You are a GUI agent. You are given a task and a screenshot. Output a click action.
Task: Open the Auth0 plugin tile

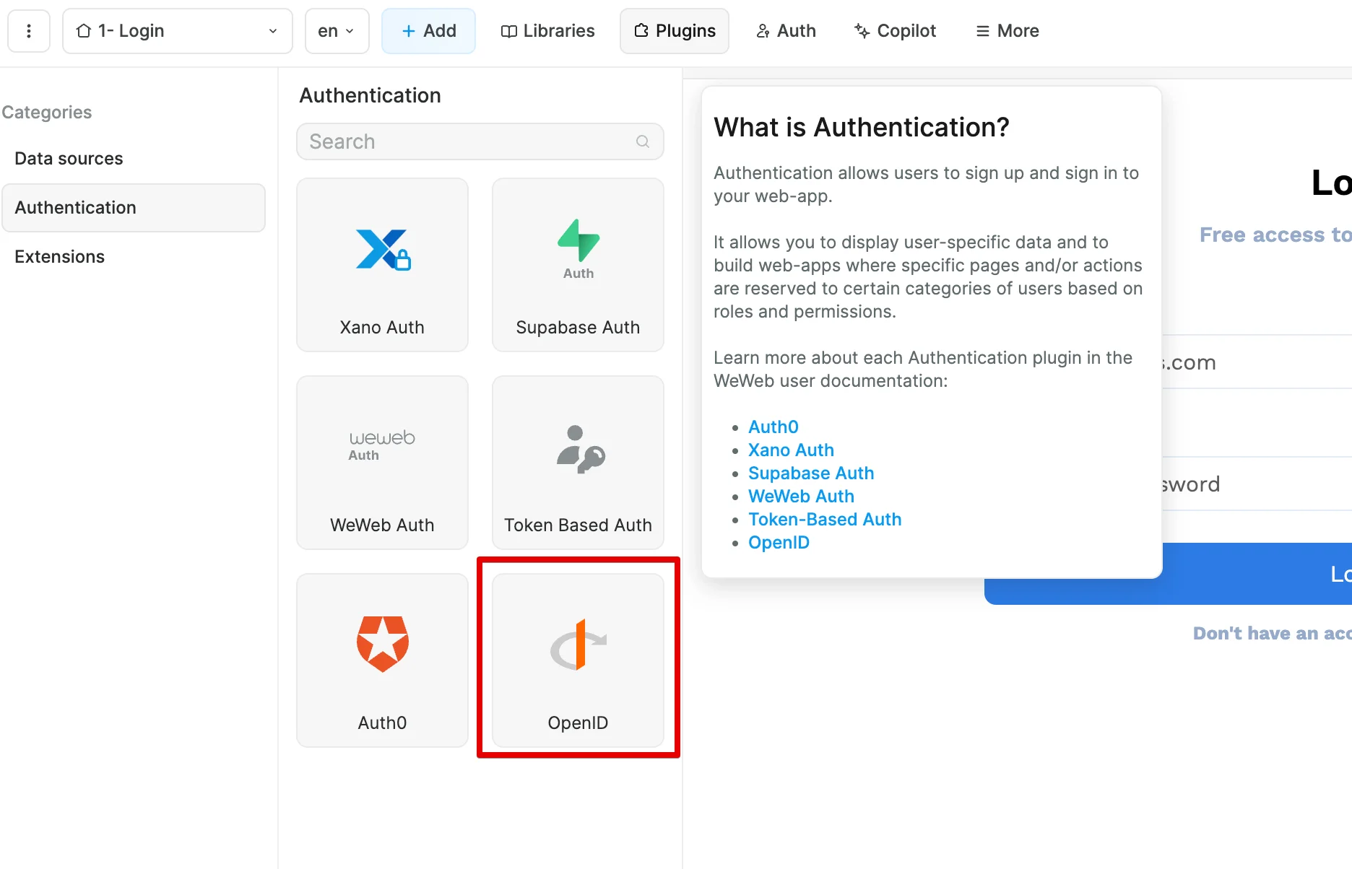click(x=382, y=660)
